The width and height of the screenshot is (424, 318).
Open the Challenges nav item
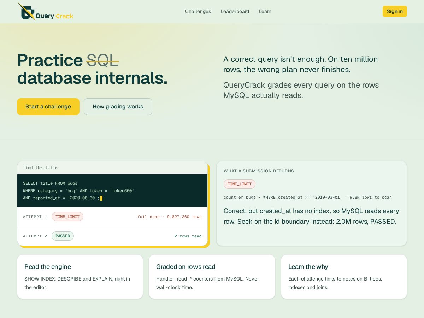(x=198, y=11)
